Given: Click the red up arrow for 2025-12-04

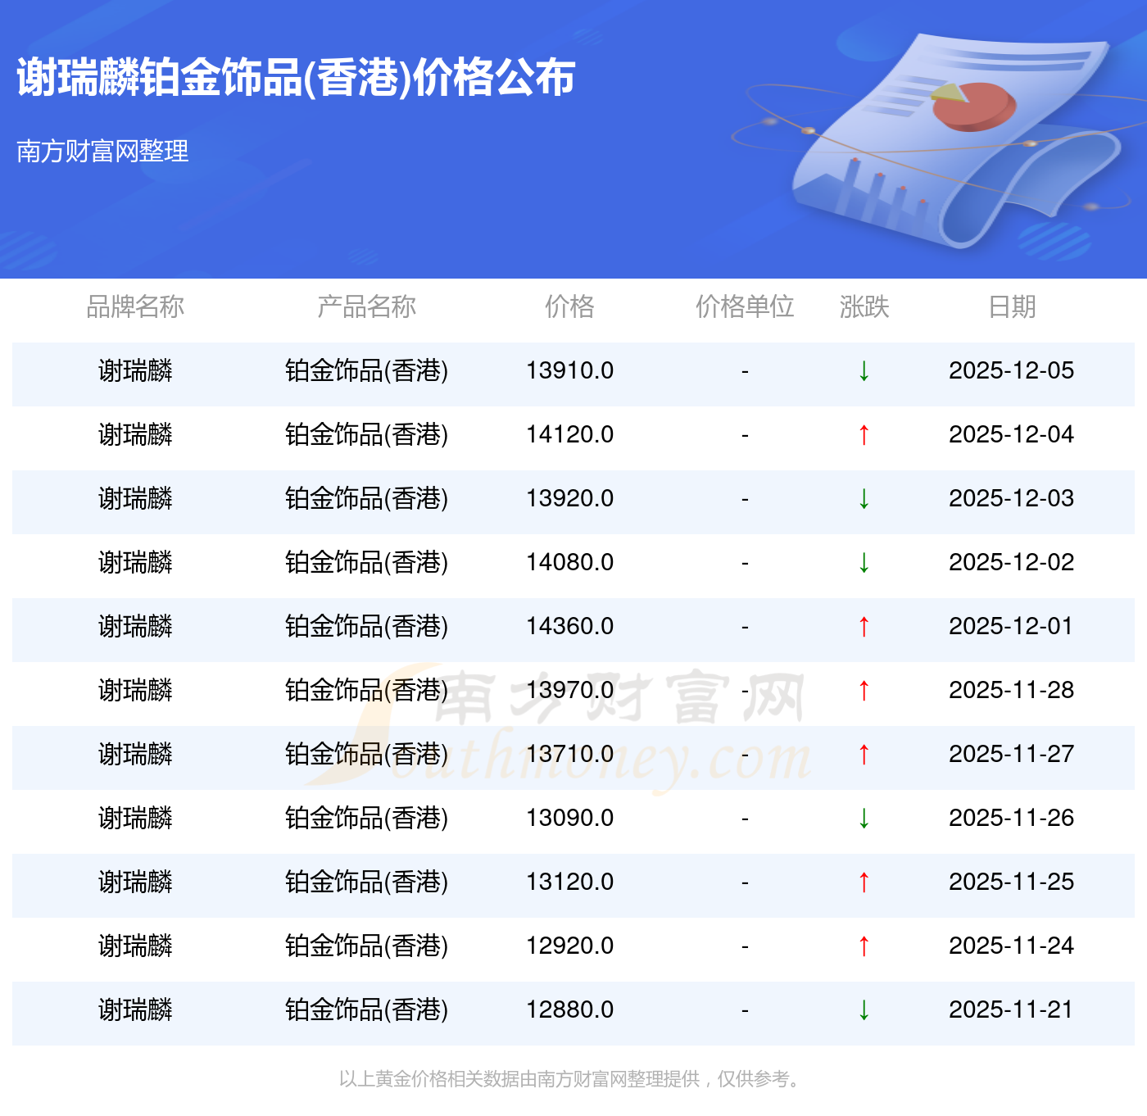Looking at the screenshot, I should click(864, 435).
